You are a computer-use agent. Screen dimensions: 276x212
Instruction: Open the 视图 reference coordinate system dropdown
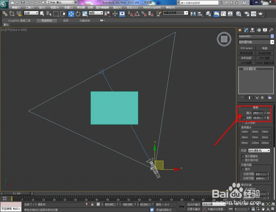tap(96, 13)
